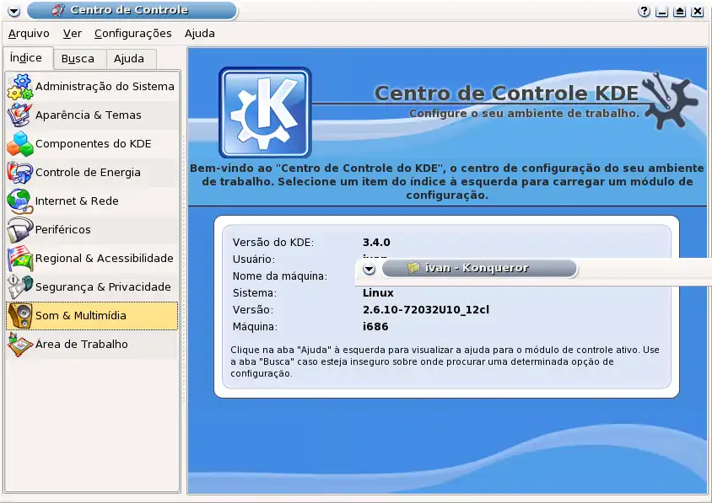This screenshot has height=503, width=712.
Task: Open the Ver menu
Action: 73,34
